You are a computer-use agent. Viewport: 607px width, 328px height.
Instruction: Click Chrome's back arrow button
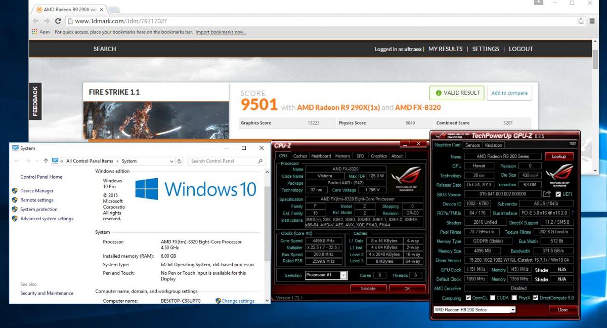coord(35,21)
